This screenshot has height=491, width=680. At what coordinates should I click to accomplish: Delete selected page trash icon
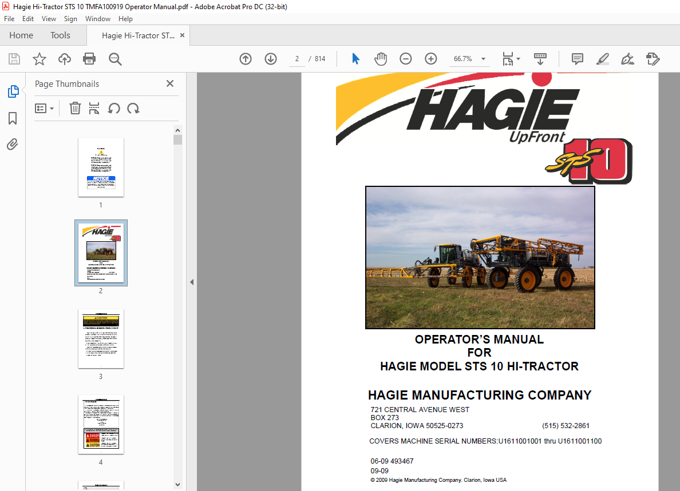[x=75, y=108]
